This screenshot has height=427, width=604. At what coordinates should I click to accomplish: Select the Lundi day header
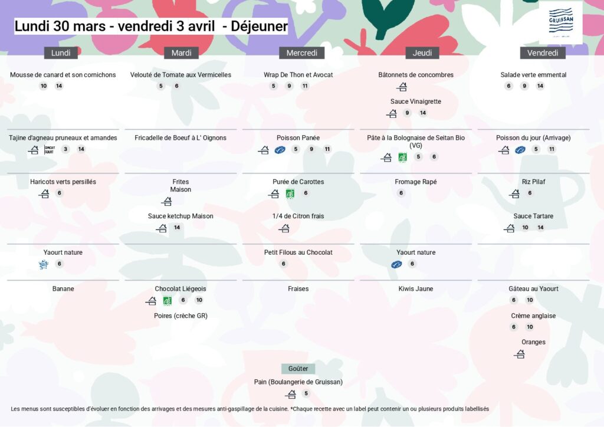(61, 53)
